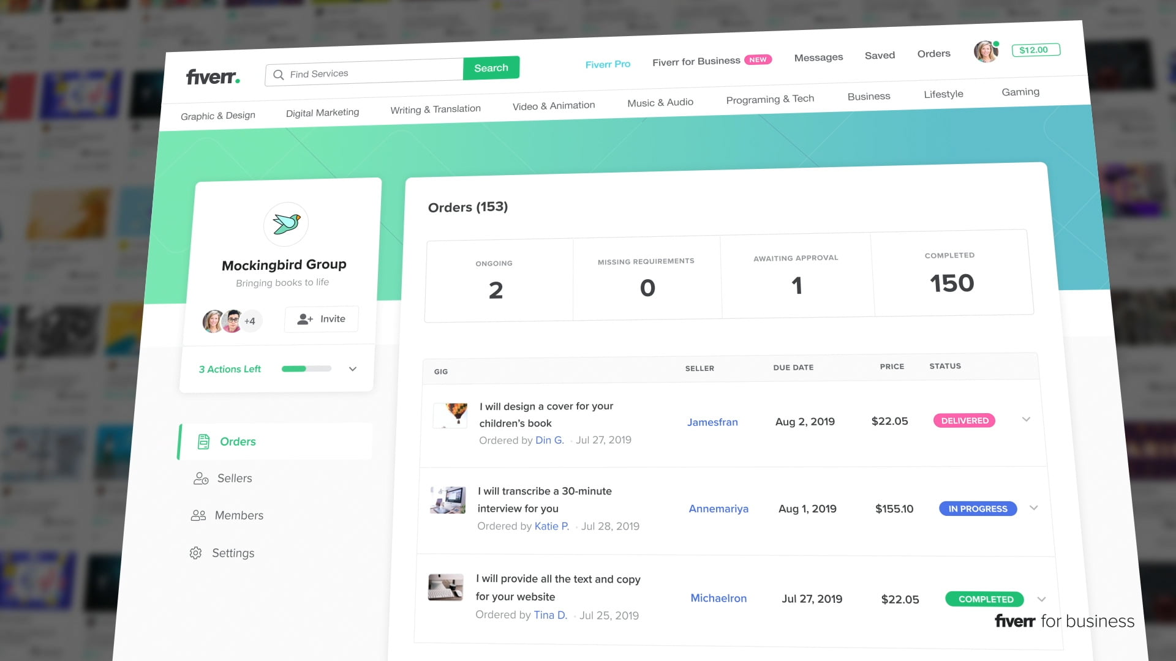1176x661 pixels.
Task: Click the magnifying glass search icon
Action: coord(278,75)
